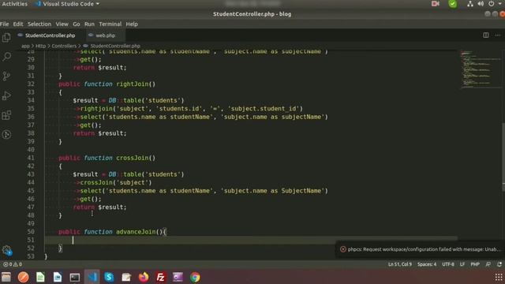The height and width of the screenshot is (284, 505).
Task: Click the error icon on phpcs notification
Action: pos(343,249)
